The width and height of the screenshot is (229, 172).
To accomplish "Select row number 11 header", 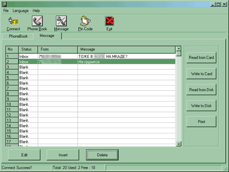I will click(12, 110).
